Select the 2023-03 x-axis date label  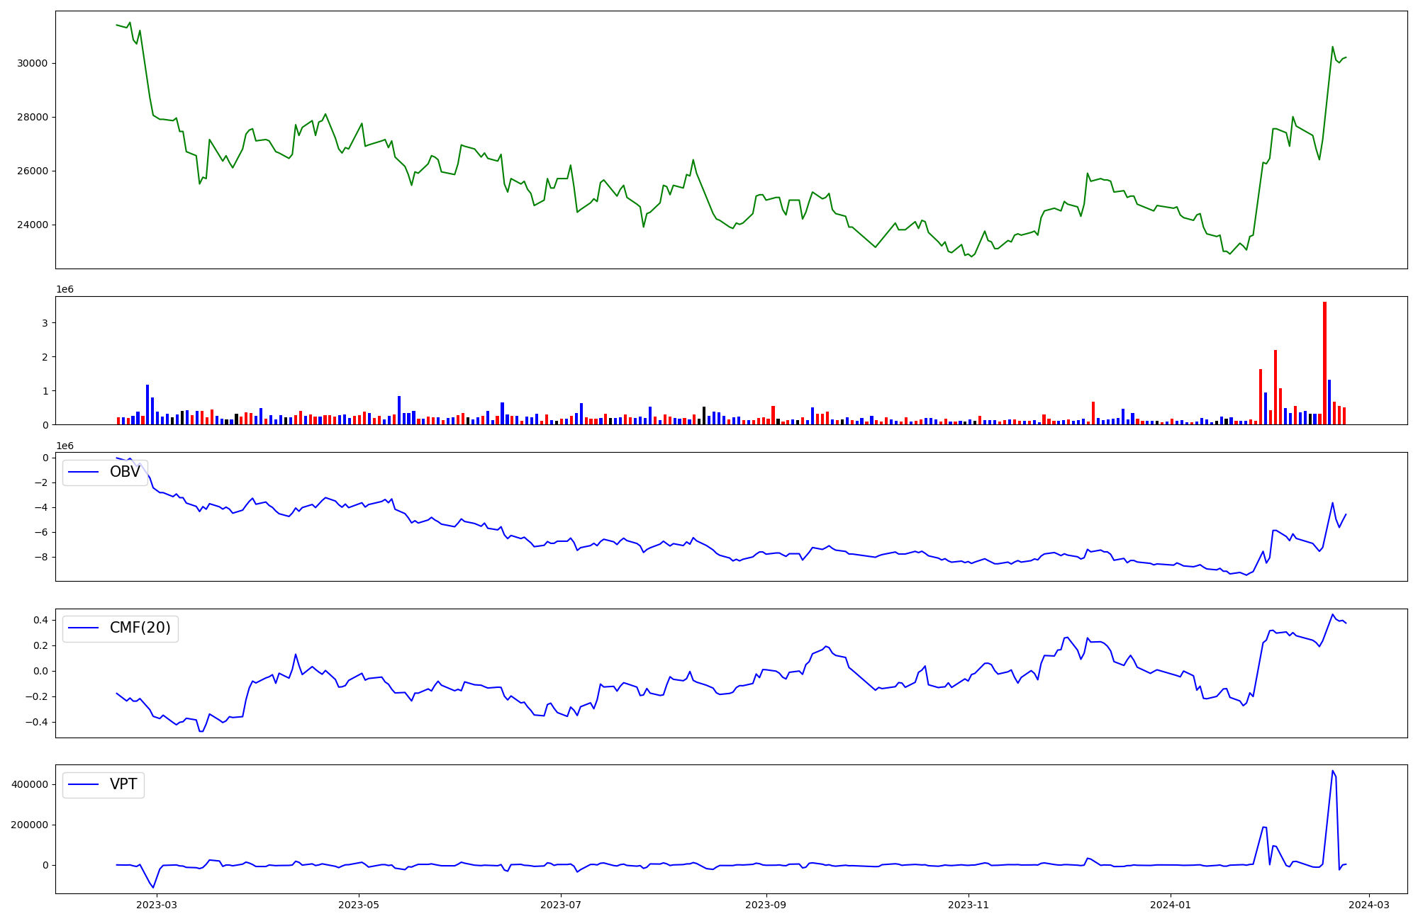pyautogui.click(x=156, y=905)
